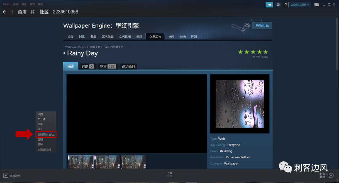Open the 游戏 menu

[32, 4]
